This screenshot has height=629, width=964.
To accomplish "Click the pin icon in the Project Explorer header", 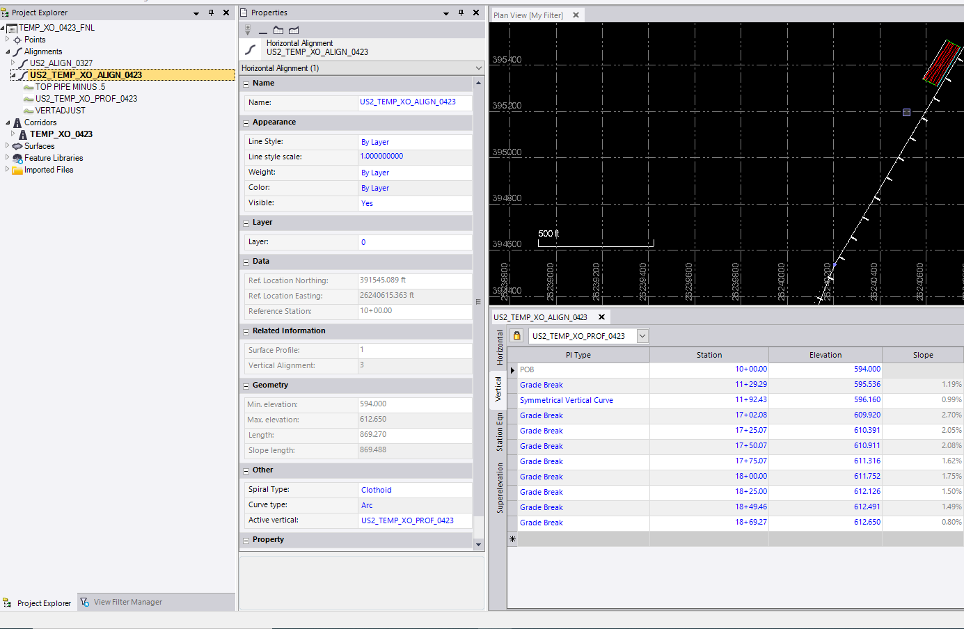I will coord(211,13).
